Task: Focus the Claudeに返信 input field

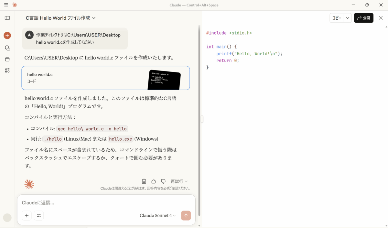Action: [106, 202]
